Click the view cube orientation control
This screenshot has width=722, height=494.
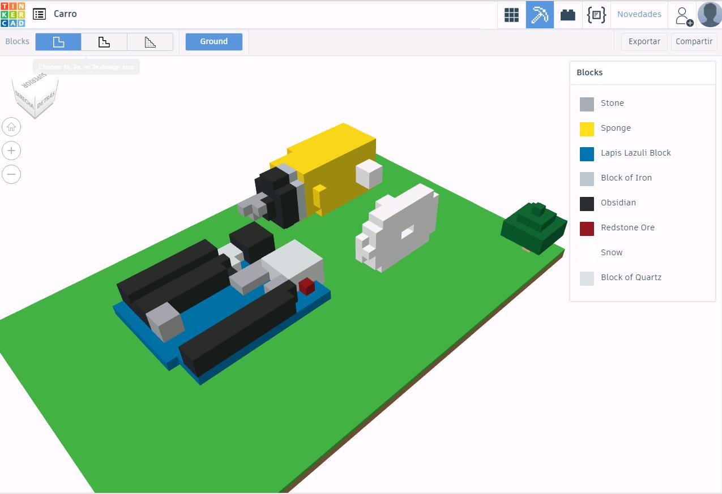pos(35,96)
